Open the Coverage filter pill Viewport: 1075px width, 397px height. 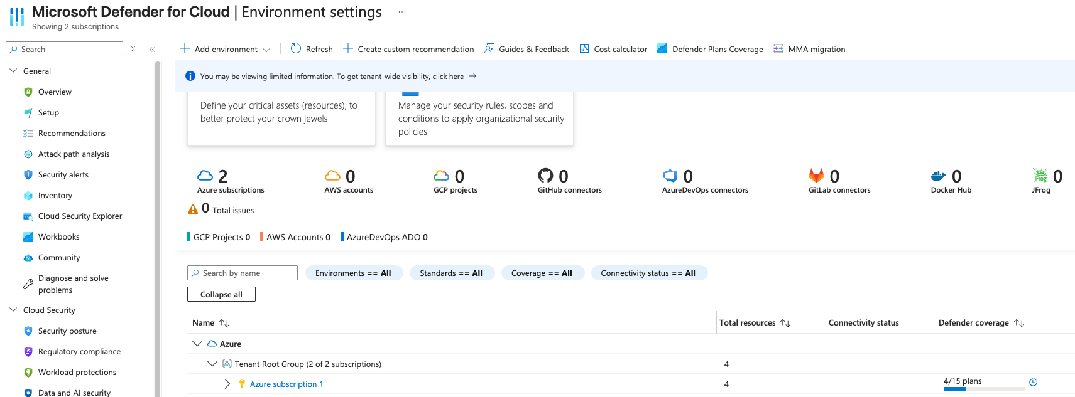(x=542, y=273)
